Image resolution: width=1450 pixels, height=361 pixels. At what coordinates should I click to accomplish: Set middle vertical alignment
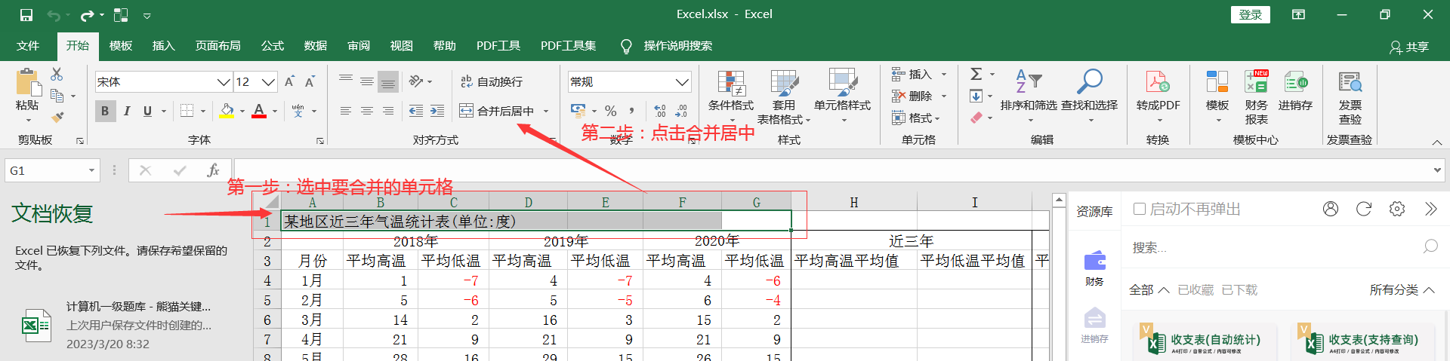click(367, 81)
